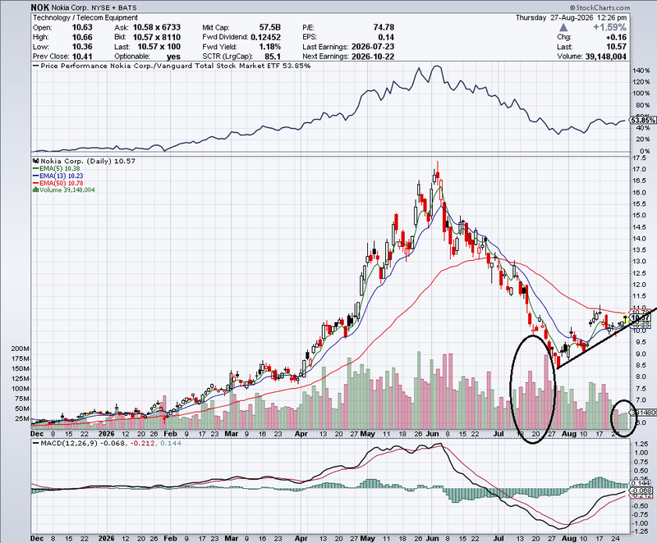Click the volume bars icon in the legend

click(x=36, y=190)
